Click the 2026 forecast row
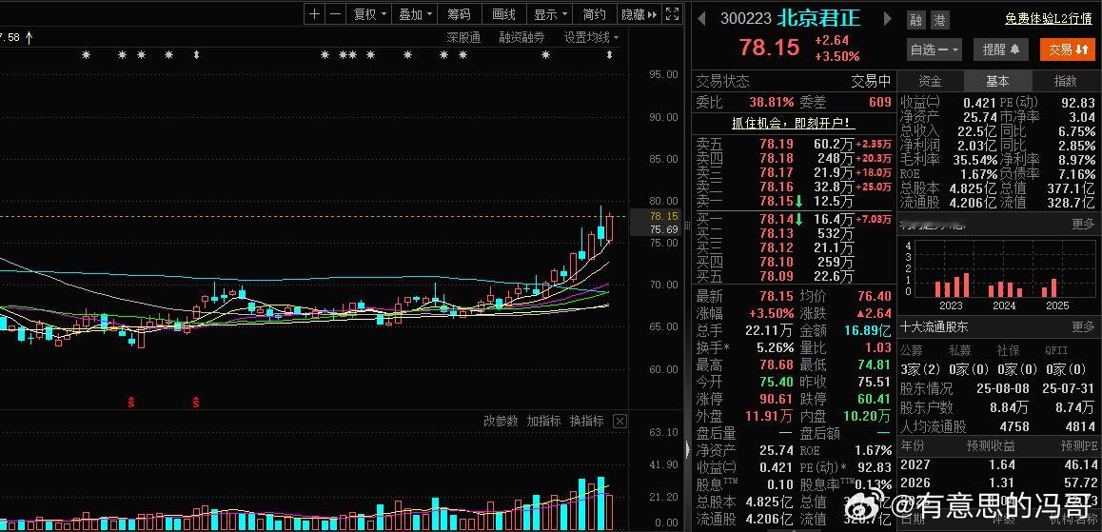Screen dimensions: 1102x532 (x=998, y=483)
